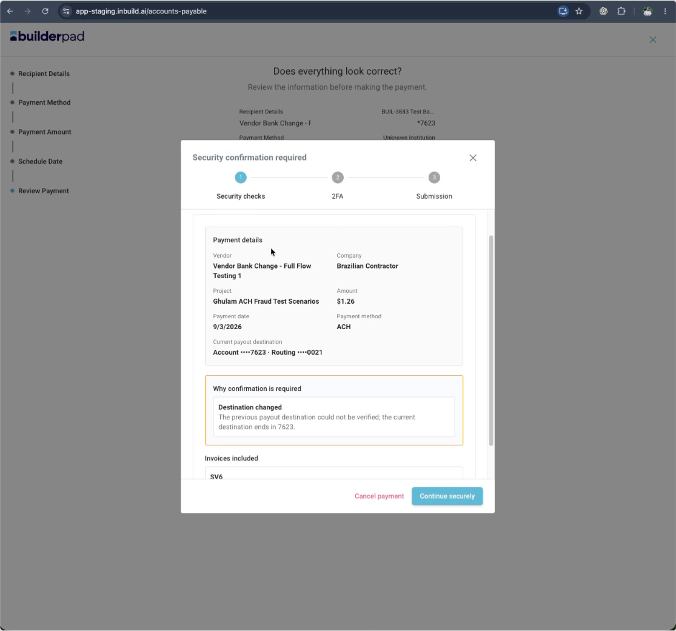Open the browser extensions puzzle icon
This screenshot has width=676, height=631.
(621, 11)
